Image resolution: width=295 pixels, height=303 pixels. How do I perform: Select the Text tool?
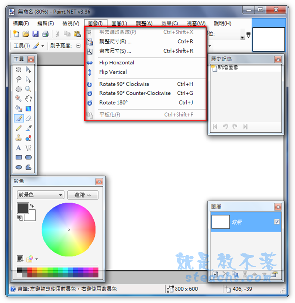[19, 148]
